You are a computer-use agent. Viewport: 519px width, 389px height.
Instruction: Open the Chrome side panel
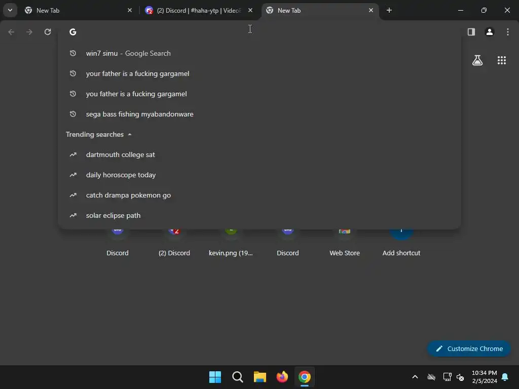point(471,32)
